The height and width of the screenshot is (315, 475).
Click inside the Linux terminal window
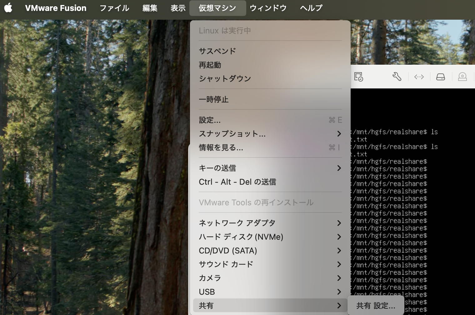(412, 202)
